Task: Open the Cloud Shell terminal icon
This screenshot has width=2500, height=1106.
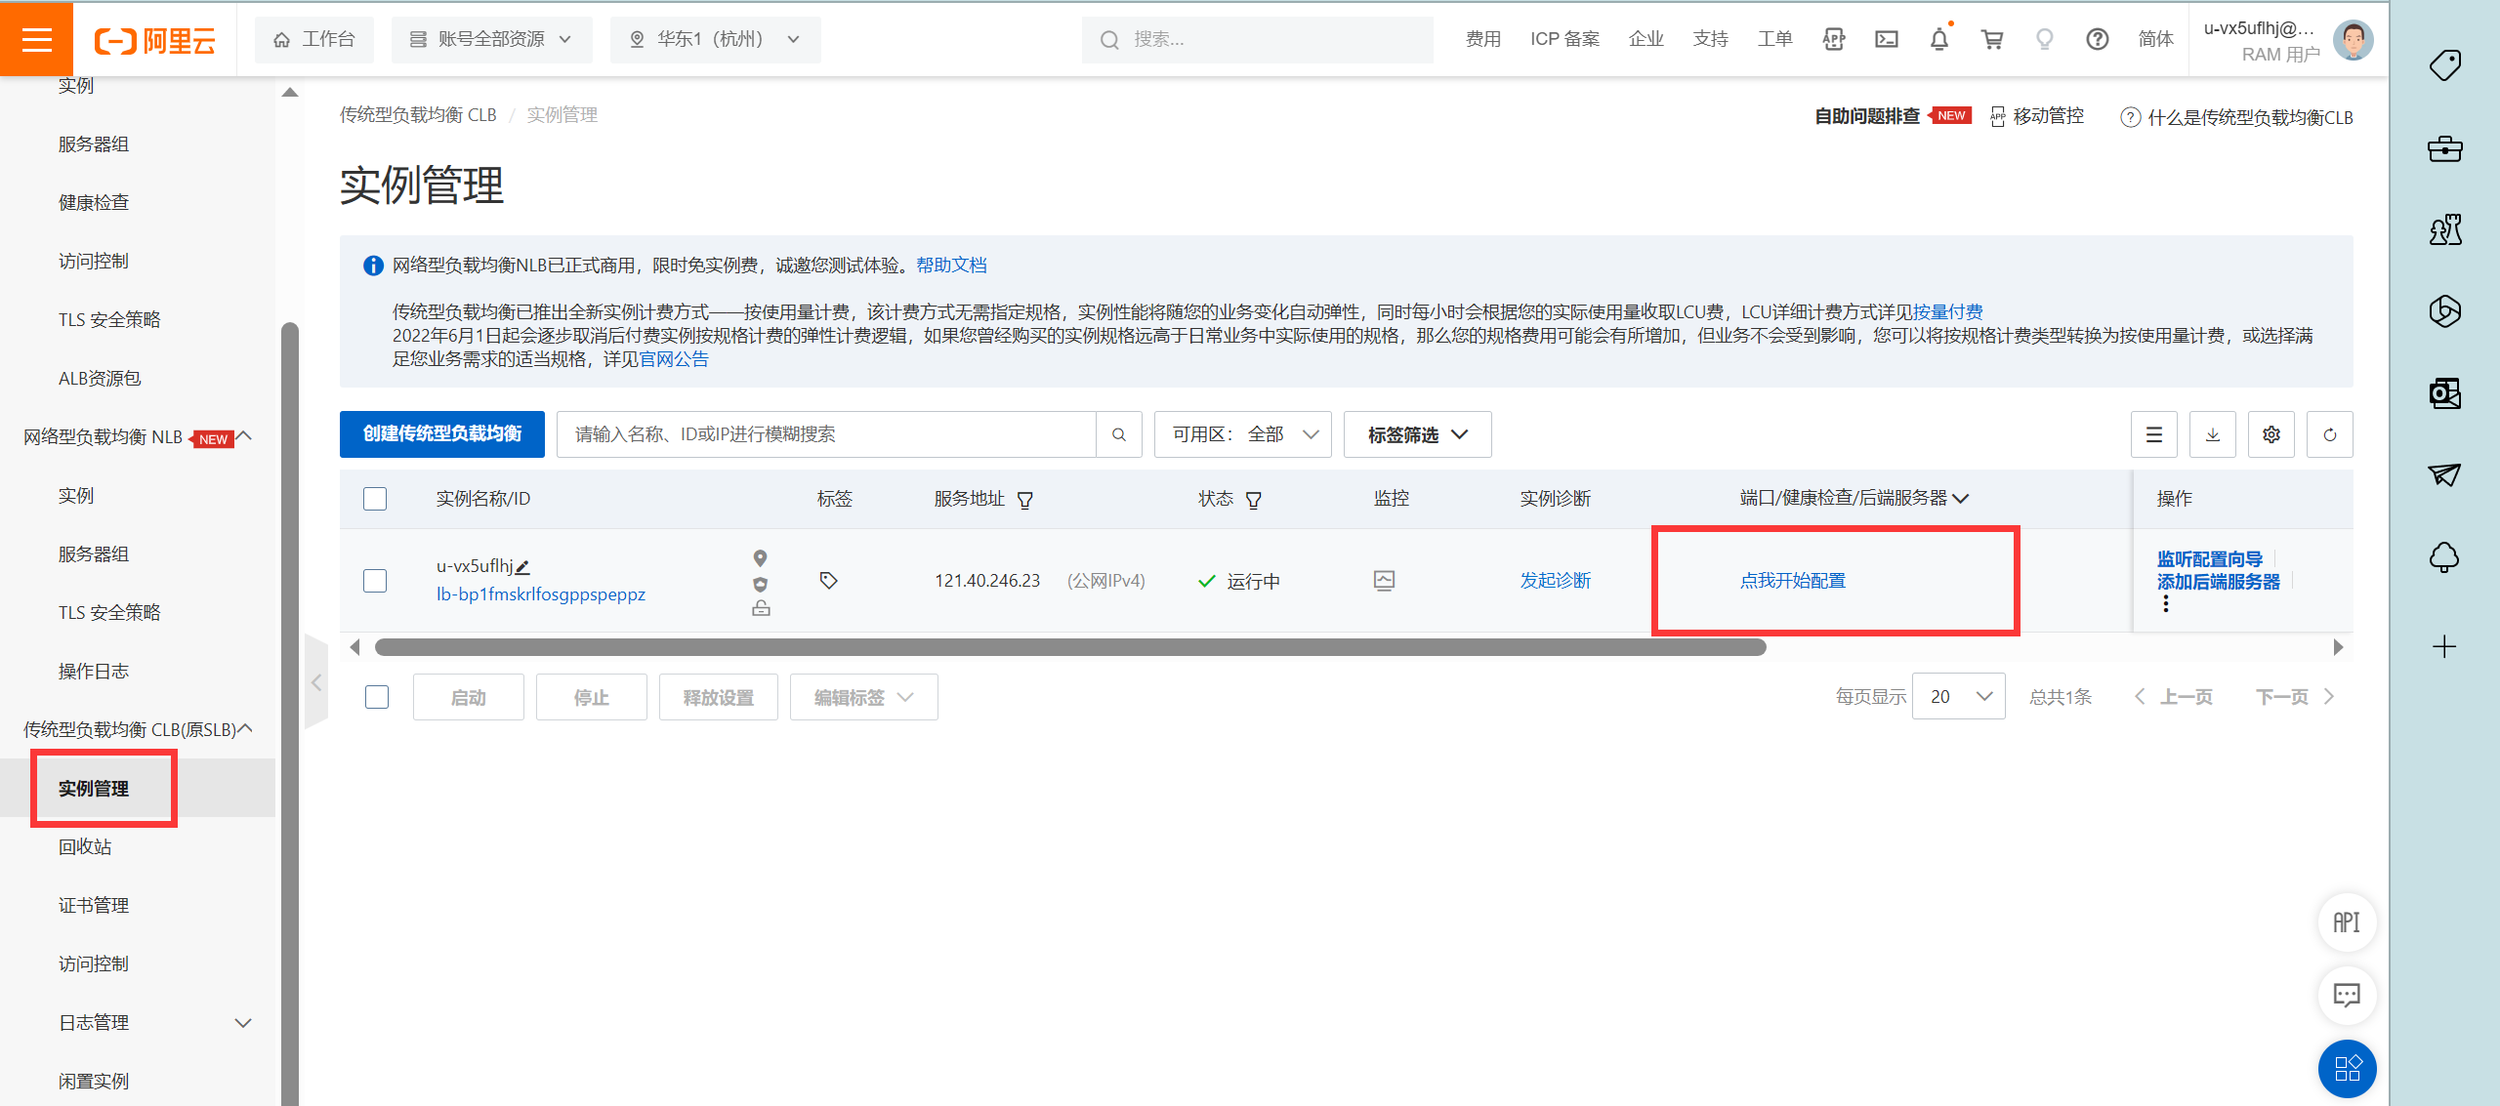Action: pos(1887,39)
